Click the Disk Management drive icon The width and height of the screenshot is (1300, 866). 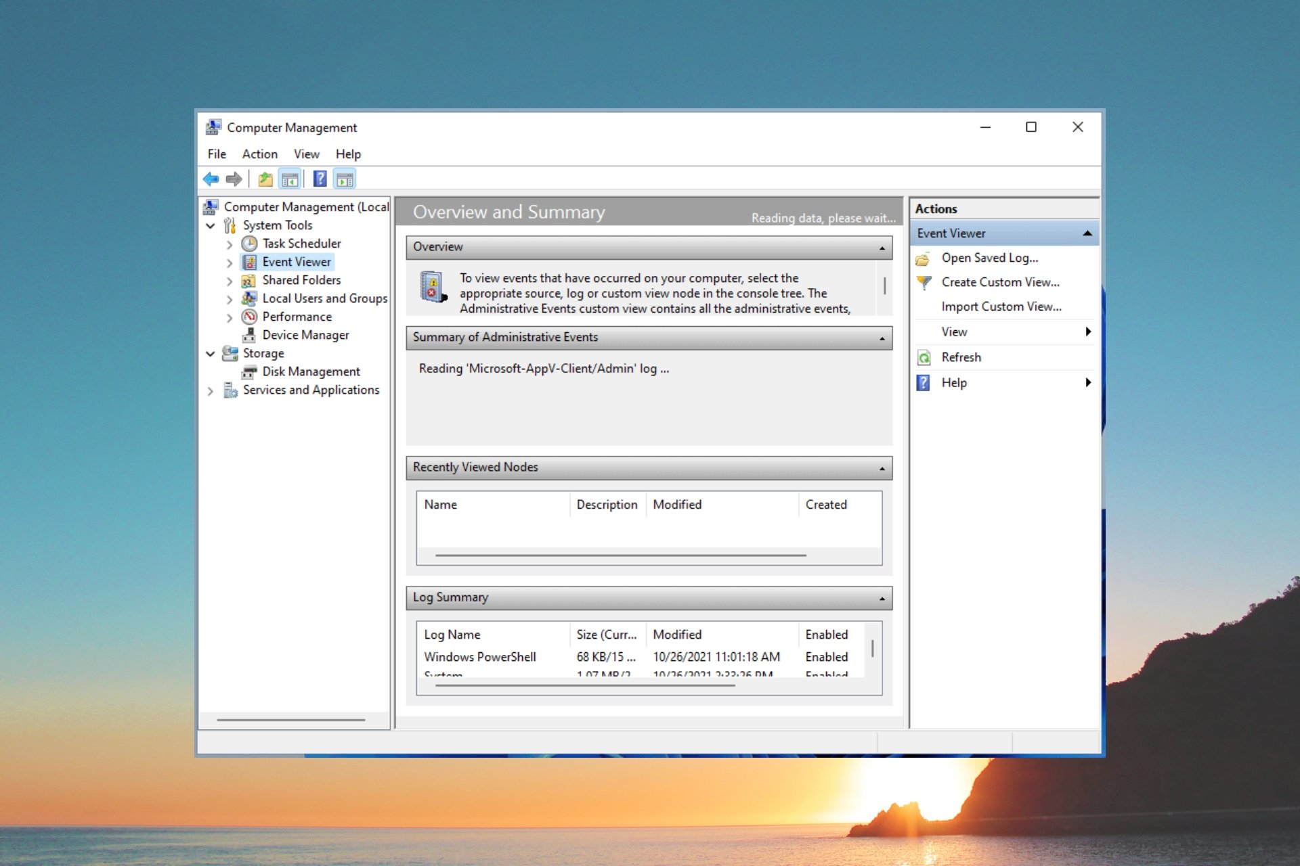[250, 371]
